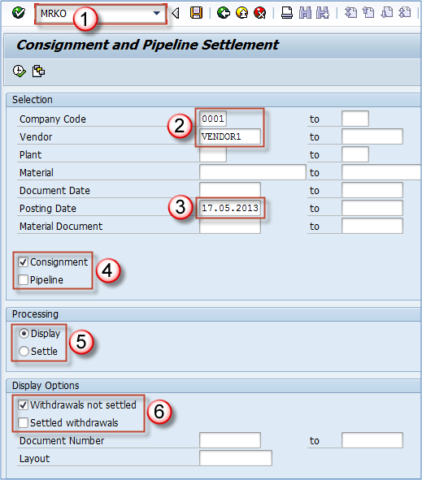Click the yellow Exit arrow icon
422x480 pixels.
(x=242, y=13)
